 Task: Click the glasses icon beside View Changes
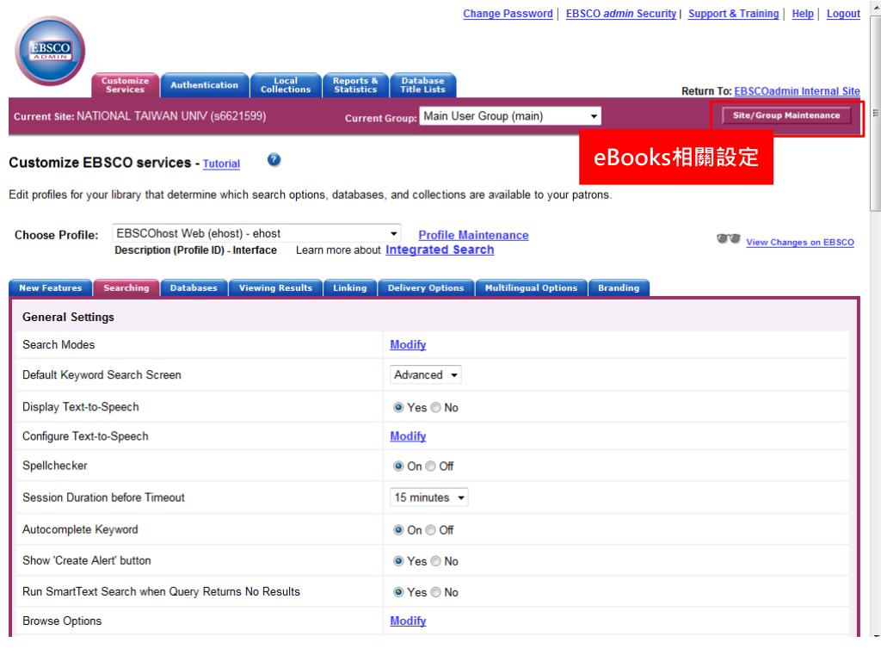click(x=728, y=239)
